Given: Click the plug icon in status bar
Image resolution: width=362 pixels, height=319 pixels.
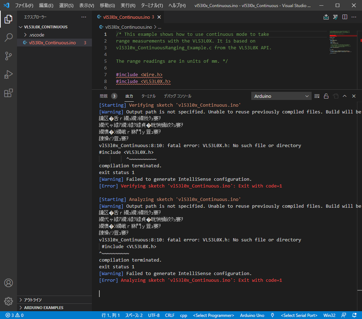Looking at the screenshot, I should (272, 315).
